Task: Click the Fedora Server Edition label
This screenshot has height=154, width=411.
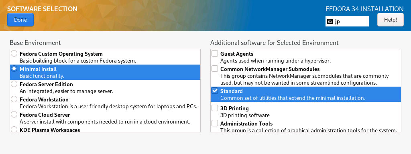Action: pos(46,84)
